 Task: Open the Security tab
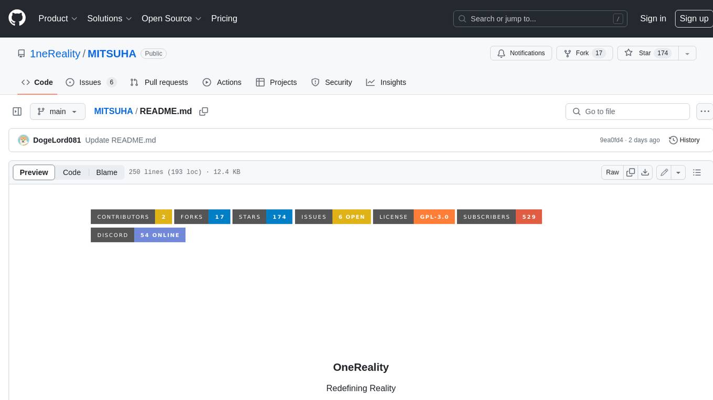[331, 82]
